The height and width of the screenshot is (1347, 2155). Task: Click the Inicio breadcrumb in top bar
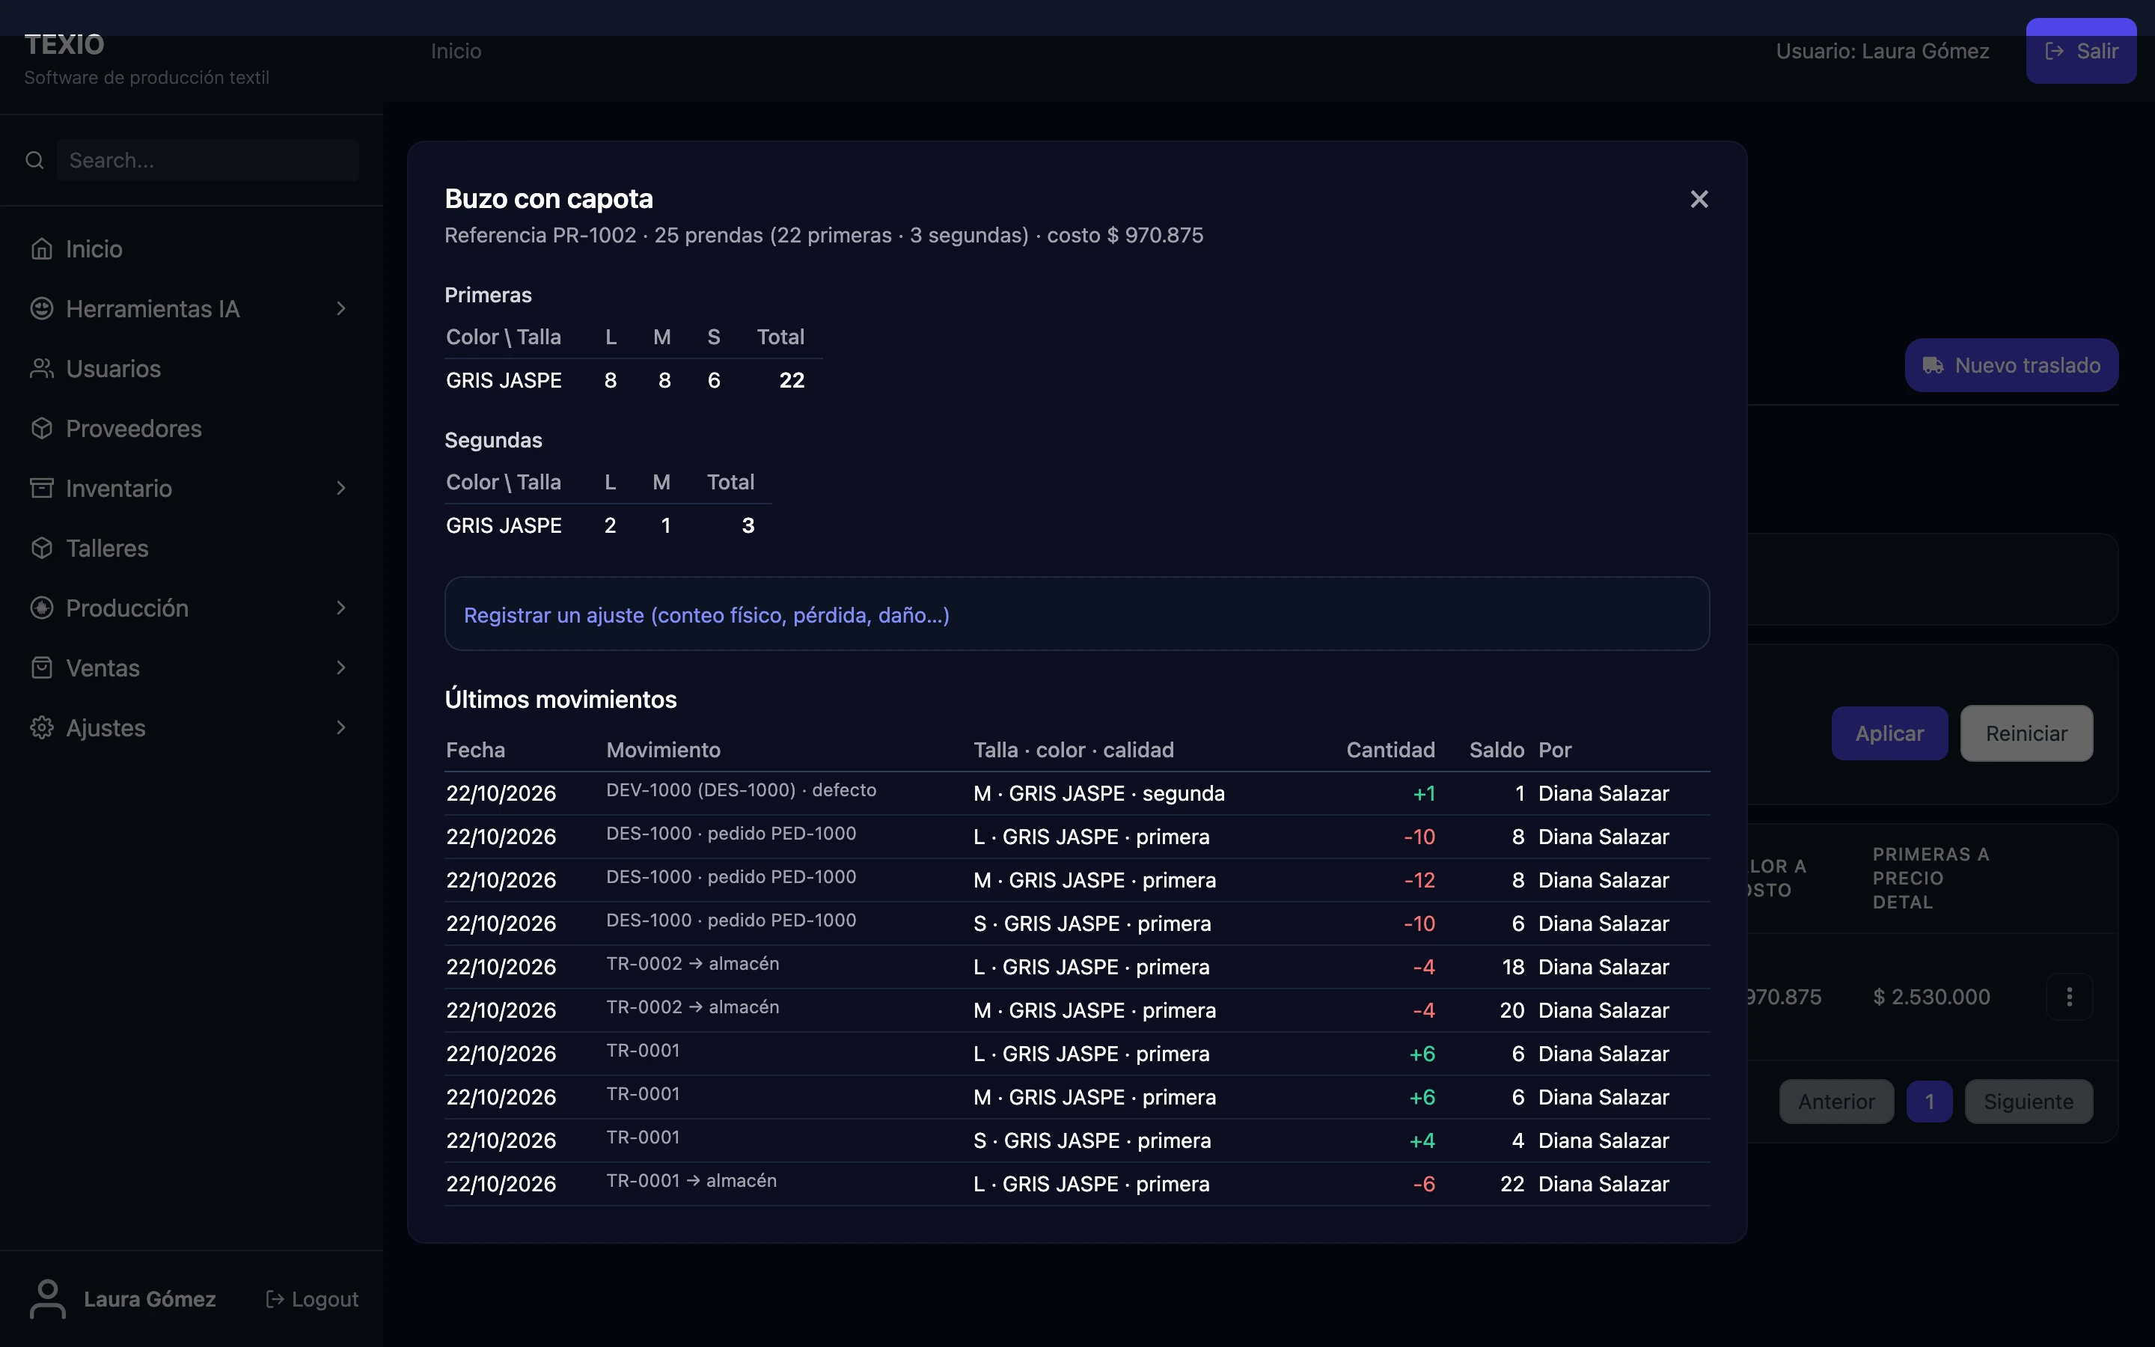point(456,51)
